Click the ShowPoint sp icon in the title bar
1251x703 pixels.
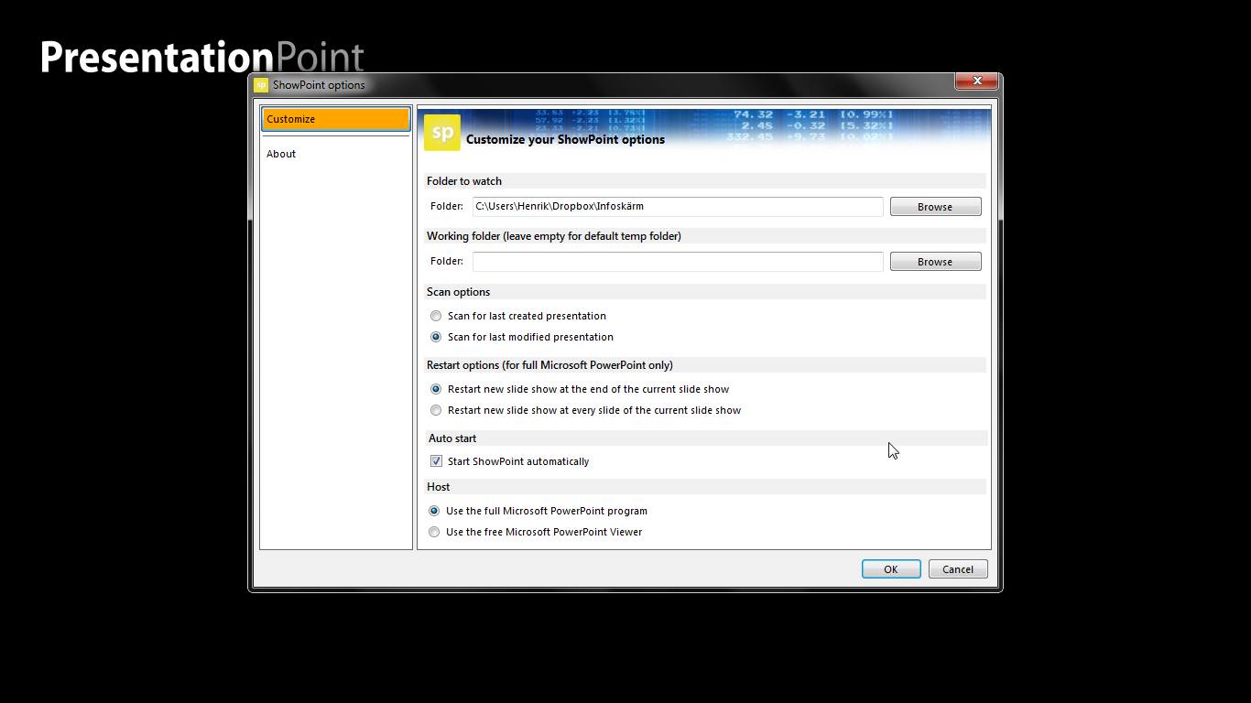[261, 85]
